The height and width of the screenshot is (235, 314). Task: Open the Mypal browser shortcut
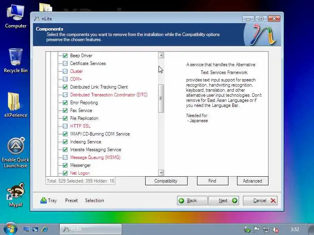pos(16,194)
